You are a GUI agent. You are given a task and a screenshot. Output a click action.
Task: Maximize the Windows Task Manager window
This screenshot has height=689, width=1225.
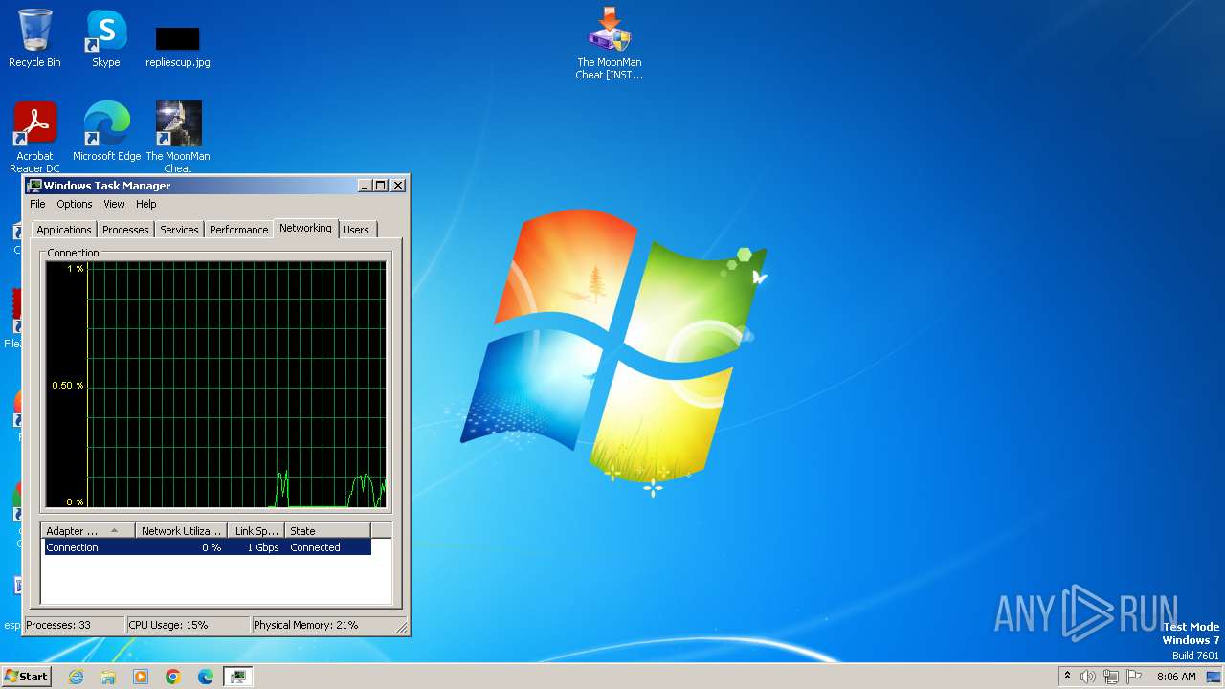pos(381,186)
